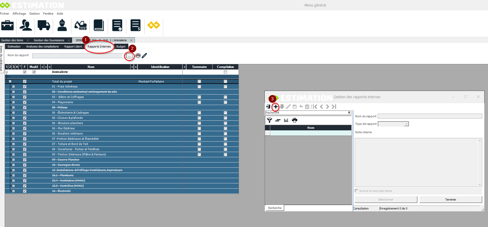This screenshot has height=227, width=488.
Task: Clear filter using the funnel icon
Action: click(x=269, y=120)
